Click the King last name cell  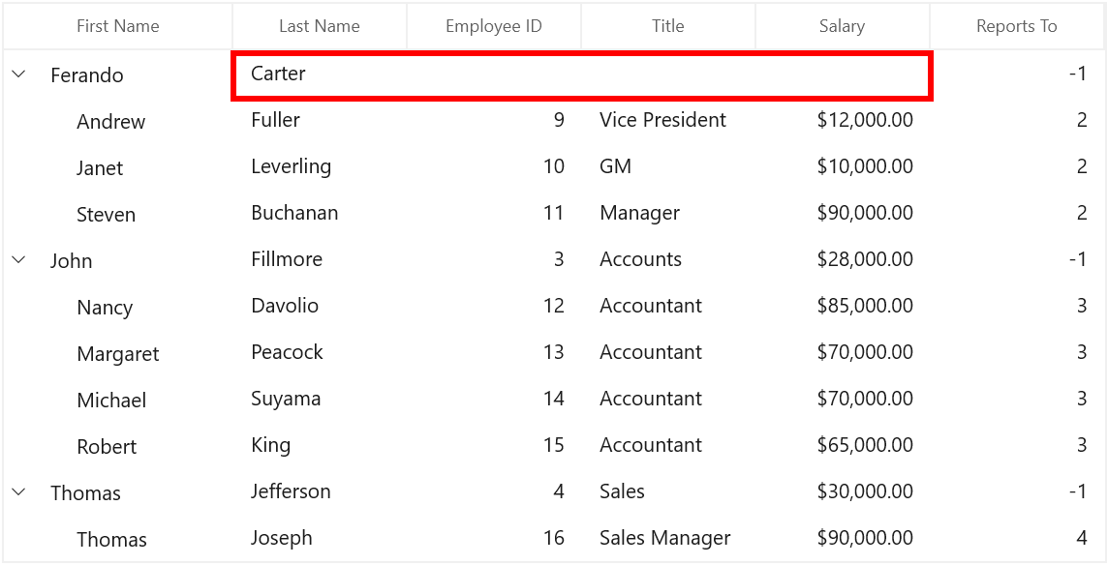(270, 446)
